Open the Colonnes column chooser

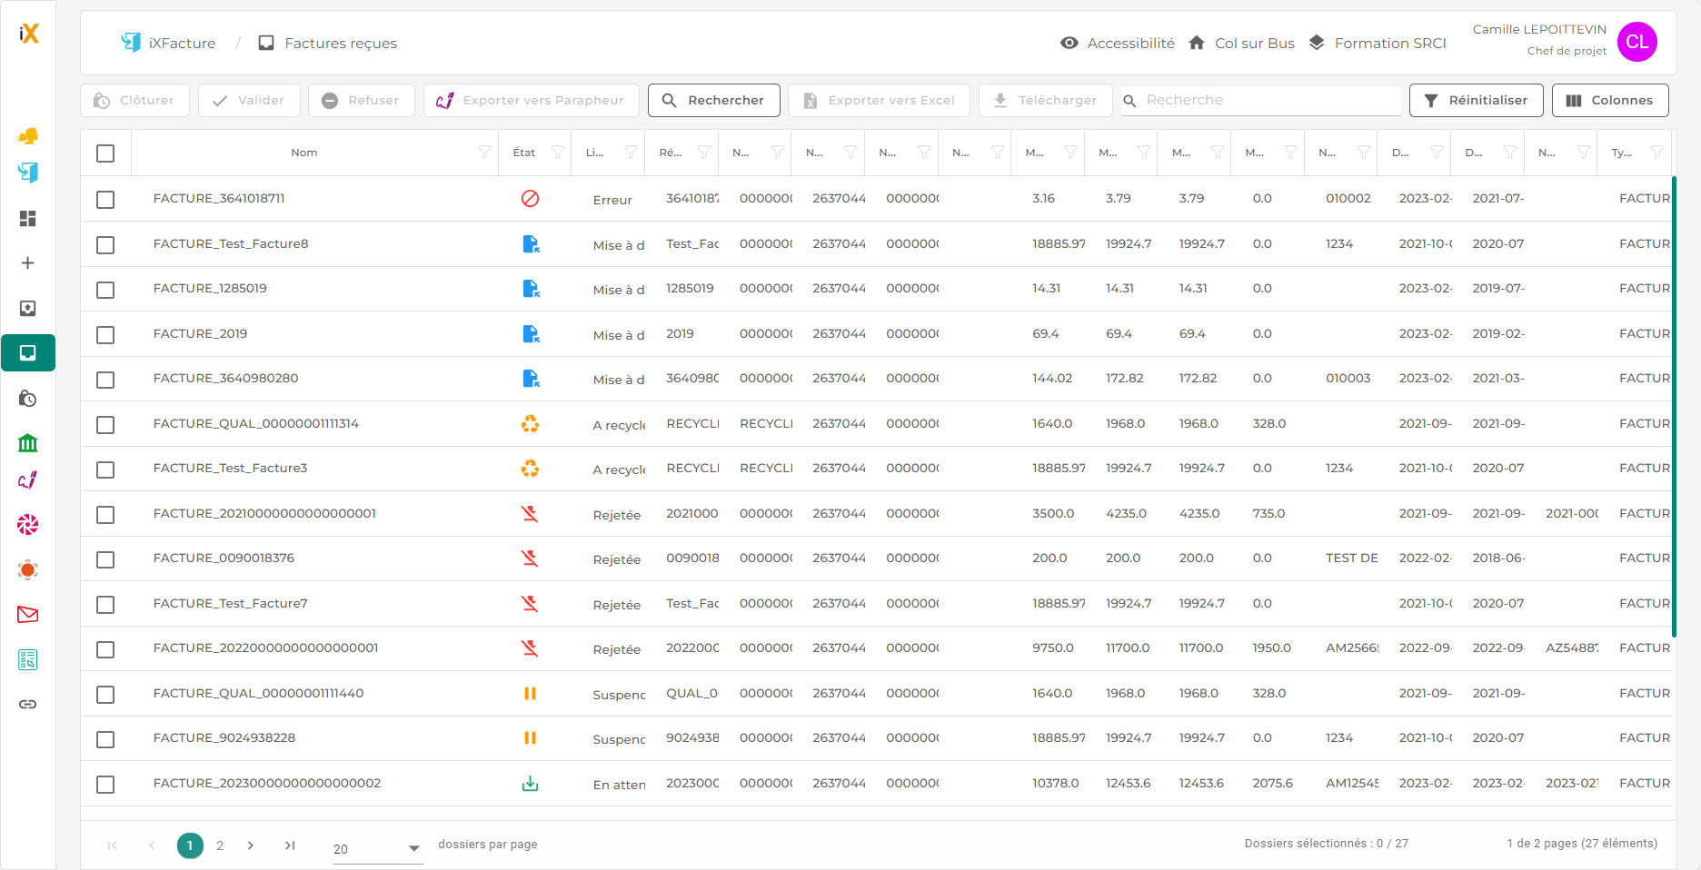[x=1609, y=100]
